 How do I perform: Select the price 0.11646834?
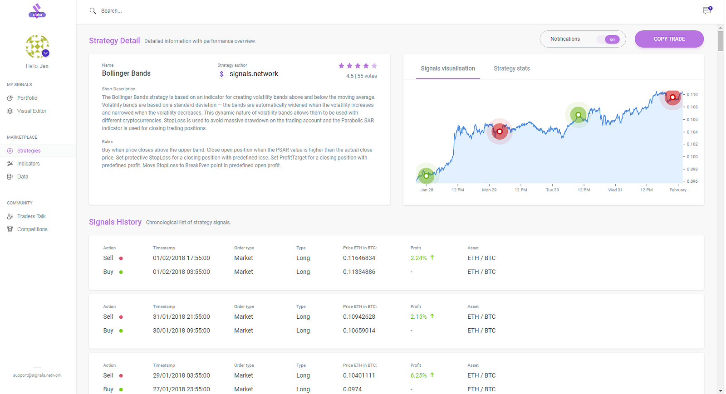coord(359,258)
